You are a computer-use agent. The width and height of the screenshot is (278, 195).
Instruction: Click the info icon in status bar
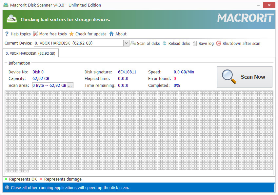(7, 188)
